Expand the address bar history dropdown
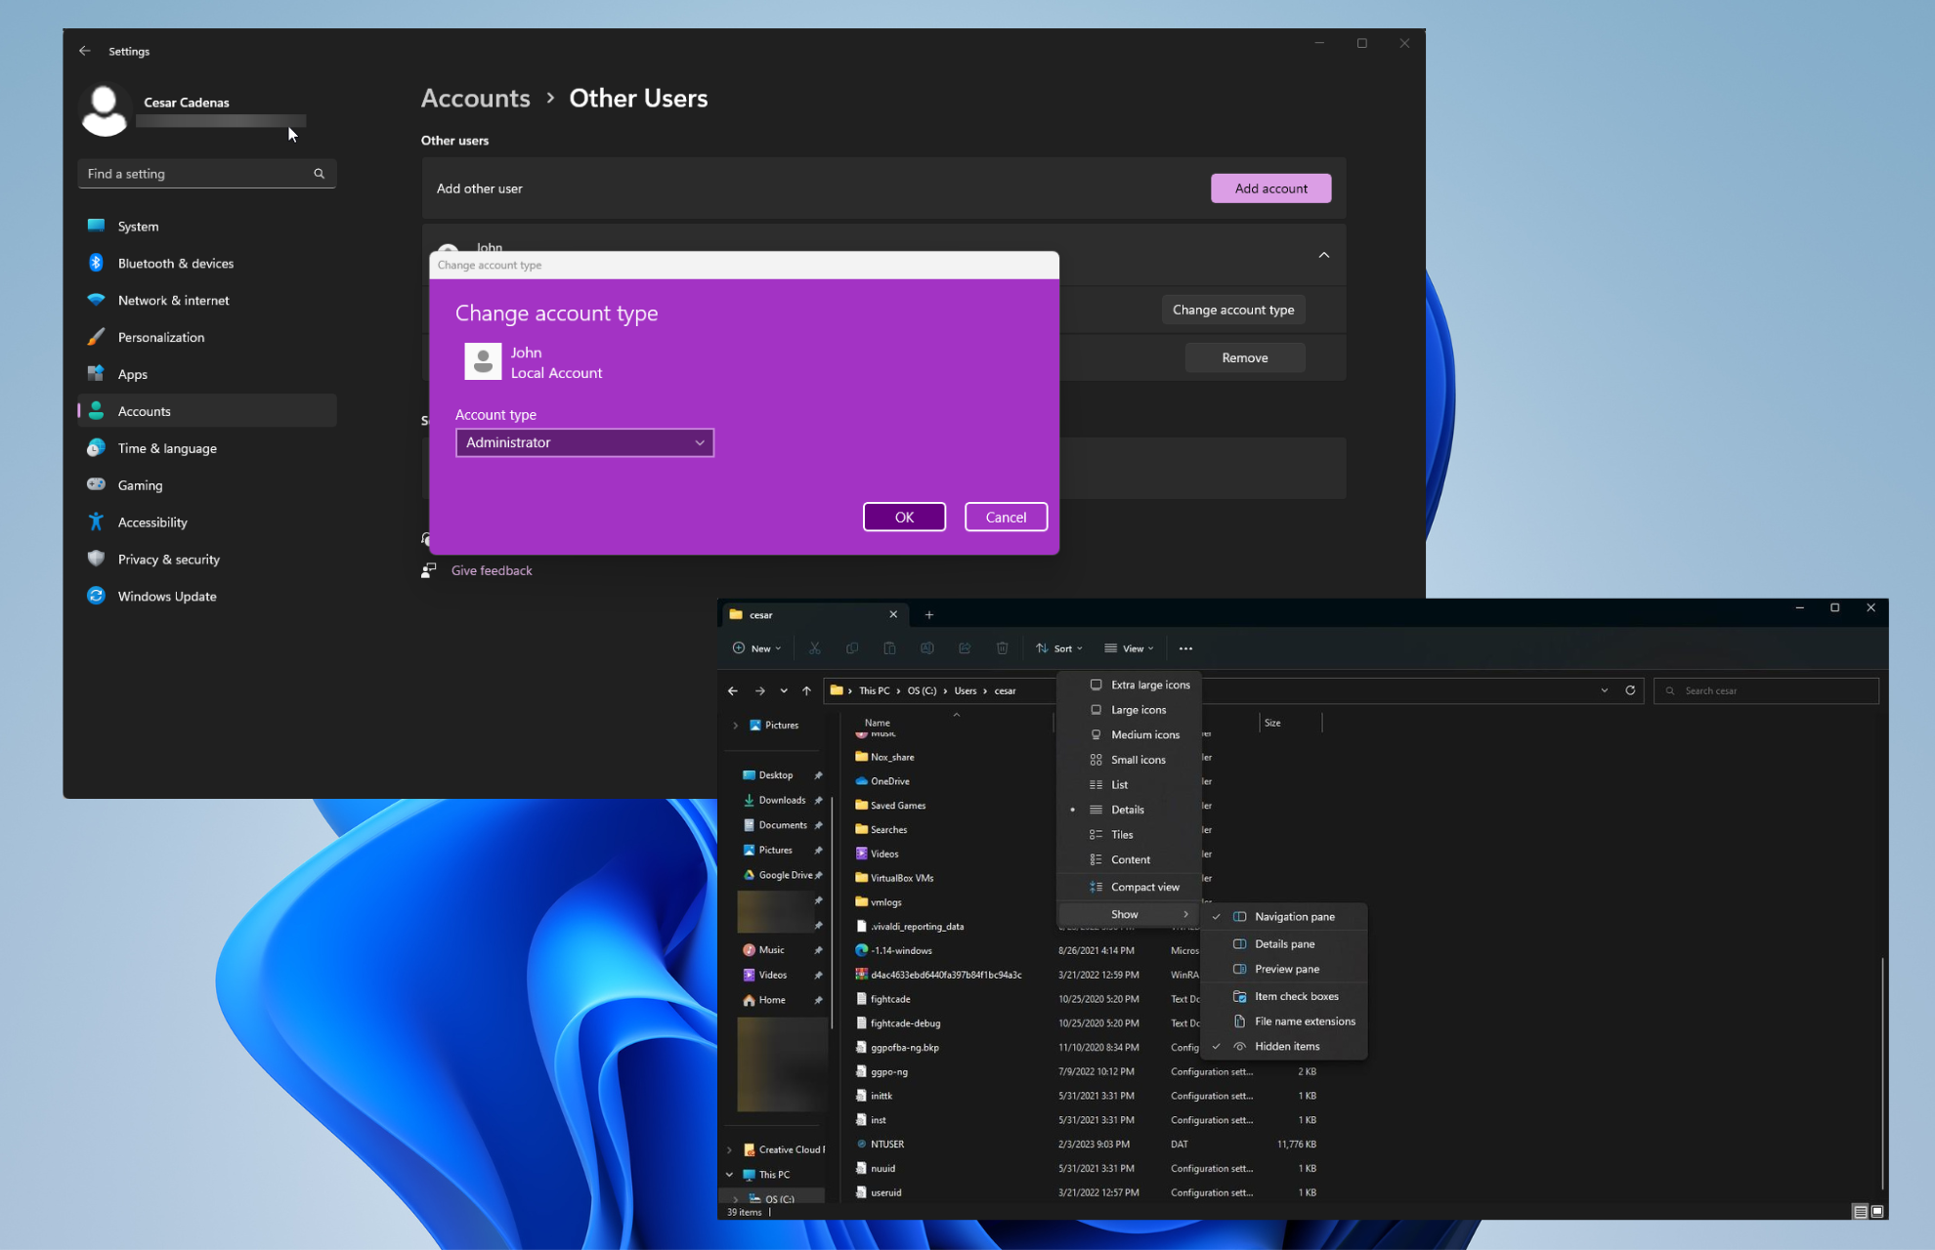Viewport: 1935px width, 1250px height. click(1605, 690)
